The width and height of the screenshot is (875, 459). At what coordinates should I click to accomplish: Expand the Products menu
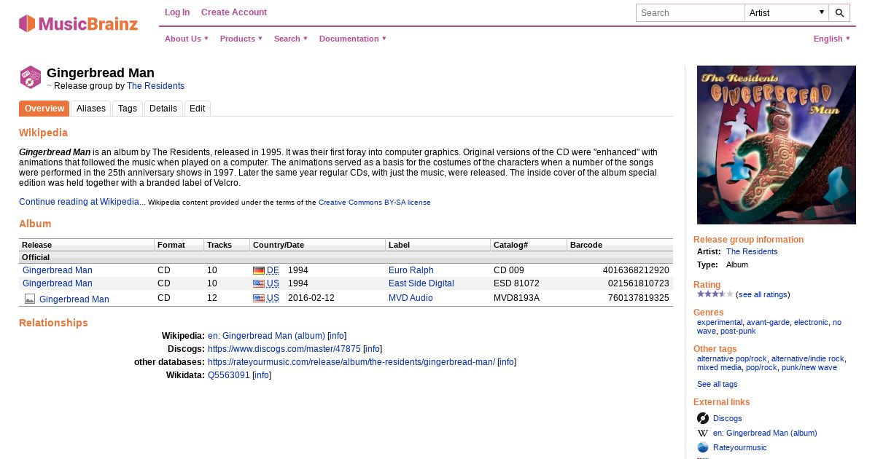(x=241, y=39)
